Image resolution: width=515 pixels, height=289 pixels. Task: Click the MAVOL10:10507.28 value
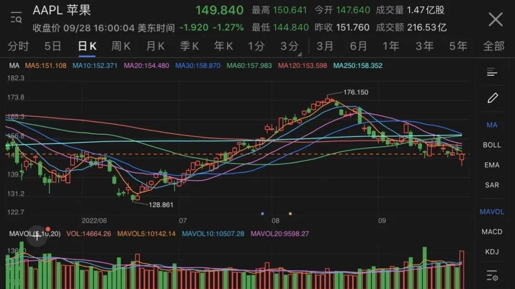(x=213, y=234)
